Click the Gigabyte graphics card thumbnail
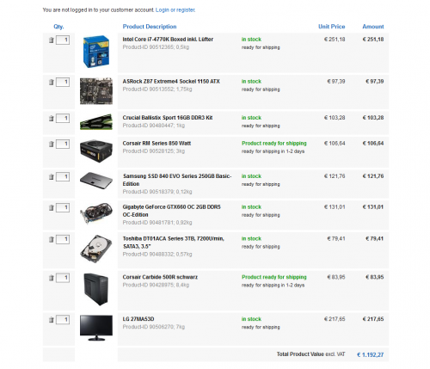 [x=96, y=213]
